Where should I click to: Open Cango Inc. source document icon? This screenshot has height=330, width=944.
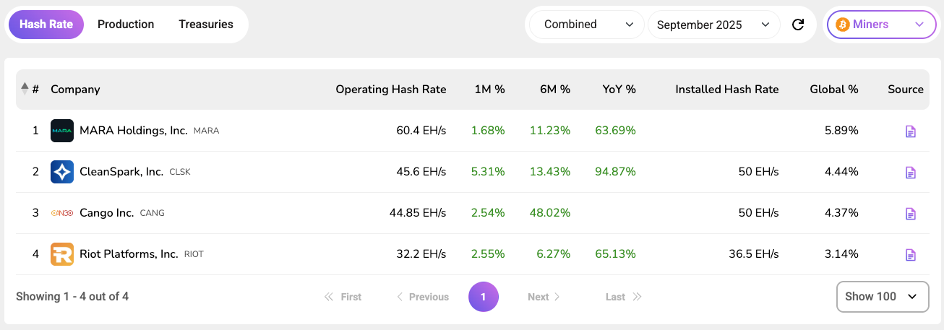pyautogui.click(x=910, y=214)
